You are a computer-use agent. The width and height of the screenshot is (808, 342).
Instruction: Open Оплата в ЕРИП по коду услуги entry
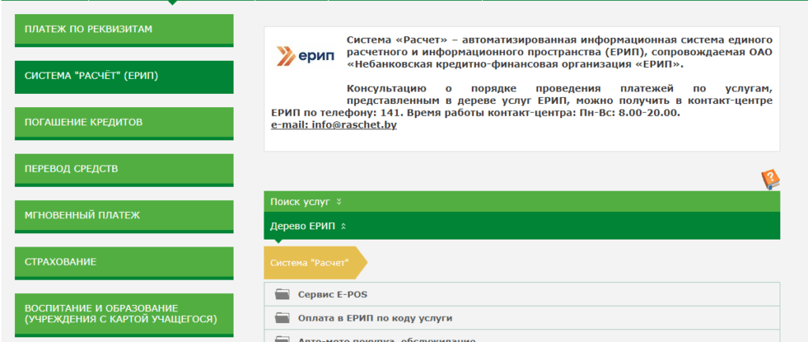375,318
